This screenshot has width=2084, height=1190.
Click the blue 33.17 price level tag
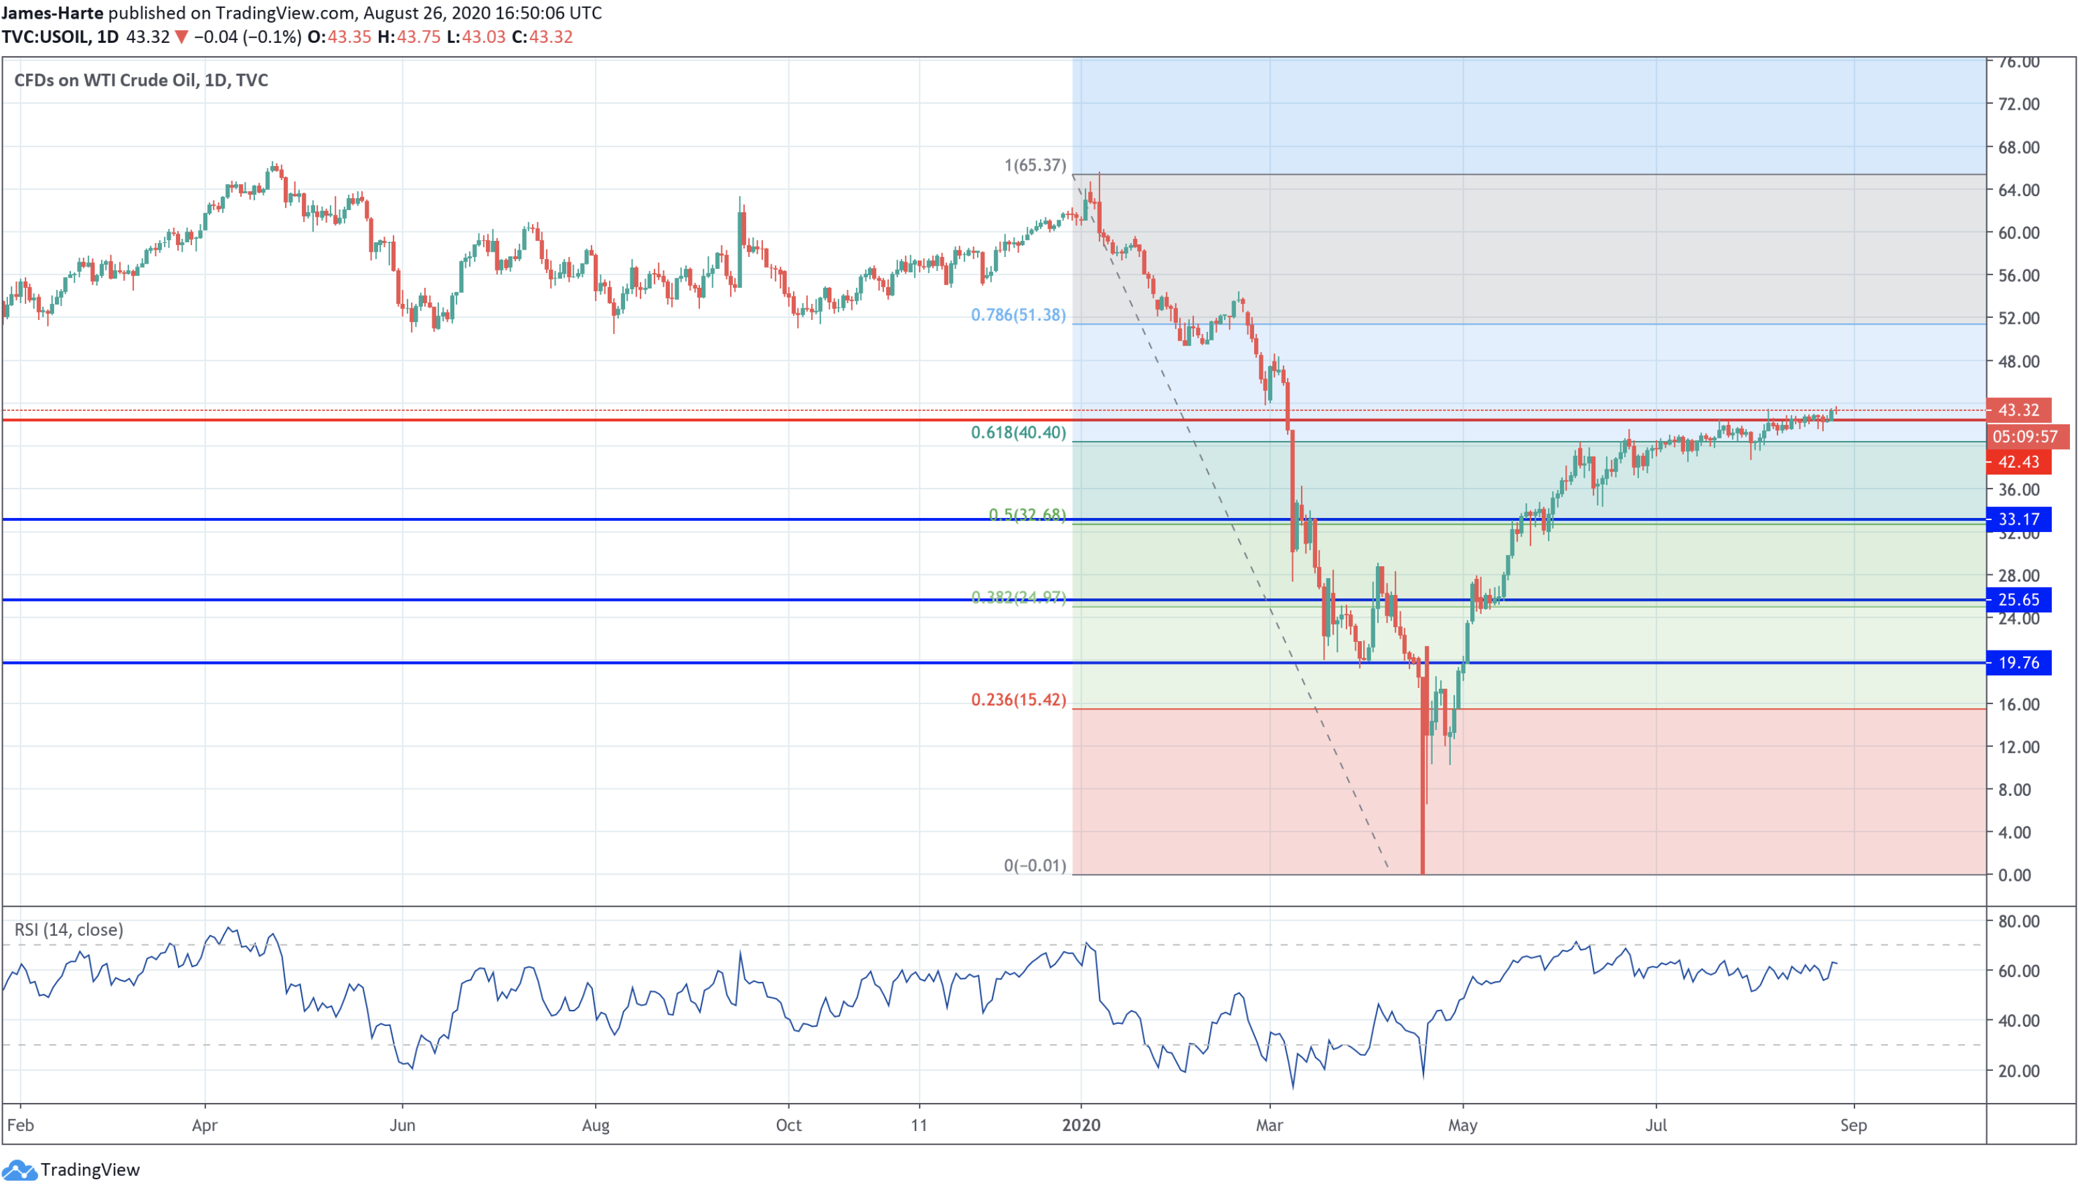click(x=2017, y=520)
